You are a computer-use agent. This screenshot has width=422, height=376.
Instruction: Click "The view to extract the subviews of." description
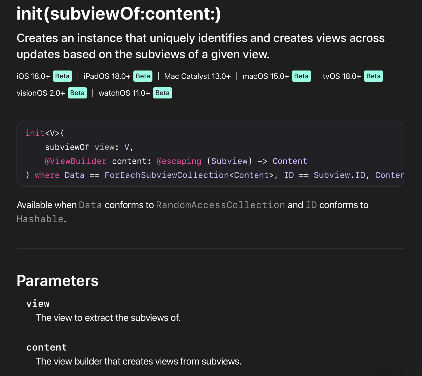(x=108, y=318)
